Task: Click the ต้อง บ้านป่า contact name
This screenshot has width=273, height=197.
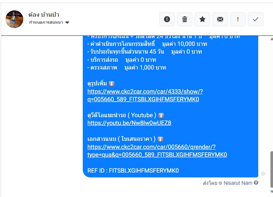Action: click(x=44, y=15)
